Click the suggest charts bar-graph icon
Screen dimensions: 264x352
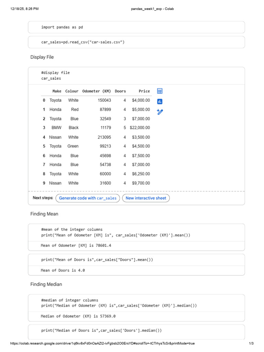(159, 101)
